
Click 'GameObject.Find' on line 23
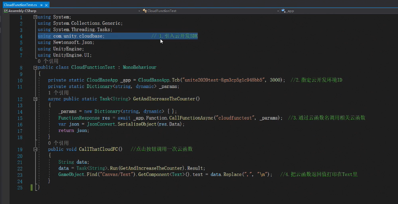pyautogui.click(x=78, y=174)
